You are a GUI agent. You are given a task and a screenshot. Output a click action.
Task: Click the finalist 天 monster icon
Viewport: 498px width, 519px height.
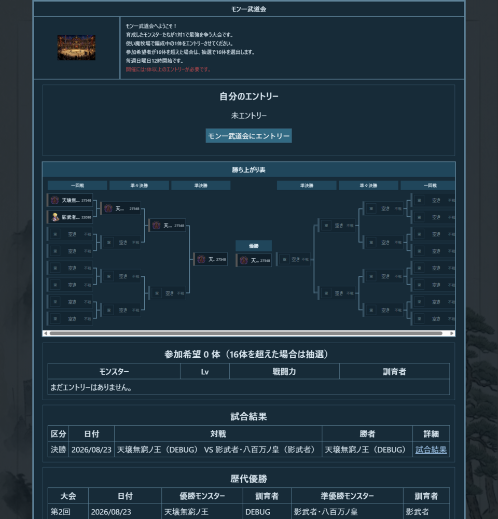pyautogui.click(x=201, y=259)
